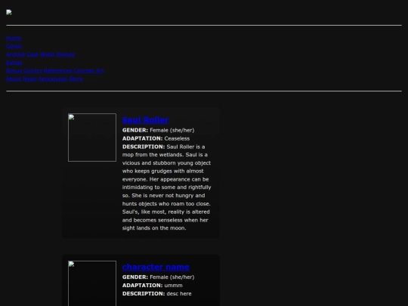Go to the Archive page
Screen dimensions: 408x306
(16, 54)
